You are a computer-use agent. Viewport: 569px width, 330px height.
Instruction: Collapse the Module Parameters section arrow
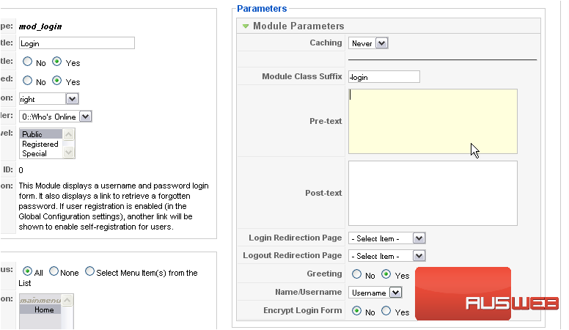(246, 26)
